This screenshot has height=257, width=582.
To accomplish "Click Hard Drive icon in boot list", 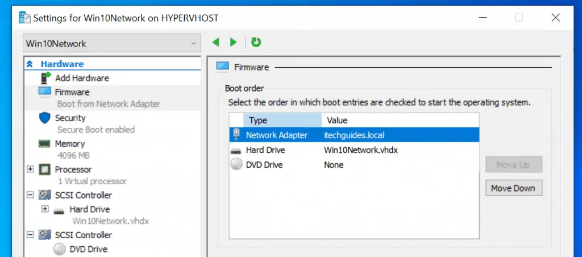I will 236,151.
